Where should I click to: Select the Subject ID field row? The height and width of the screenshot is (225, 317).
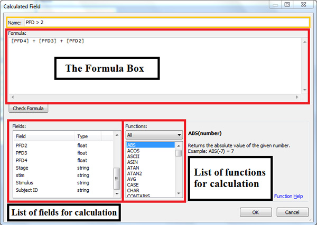coord(63,190)
